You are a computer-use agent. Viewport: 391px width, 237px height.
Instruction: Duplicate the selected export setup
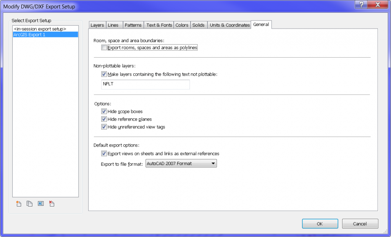point(29,203)
